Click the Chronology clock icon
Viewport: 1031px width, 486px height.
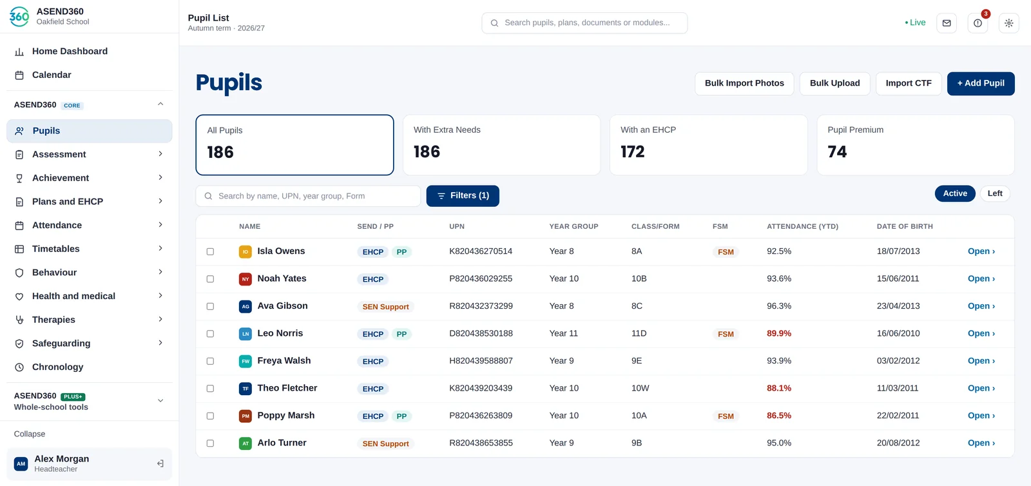19,367
